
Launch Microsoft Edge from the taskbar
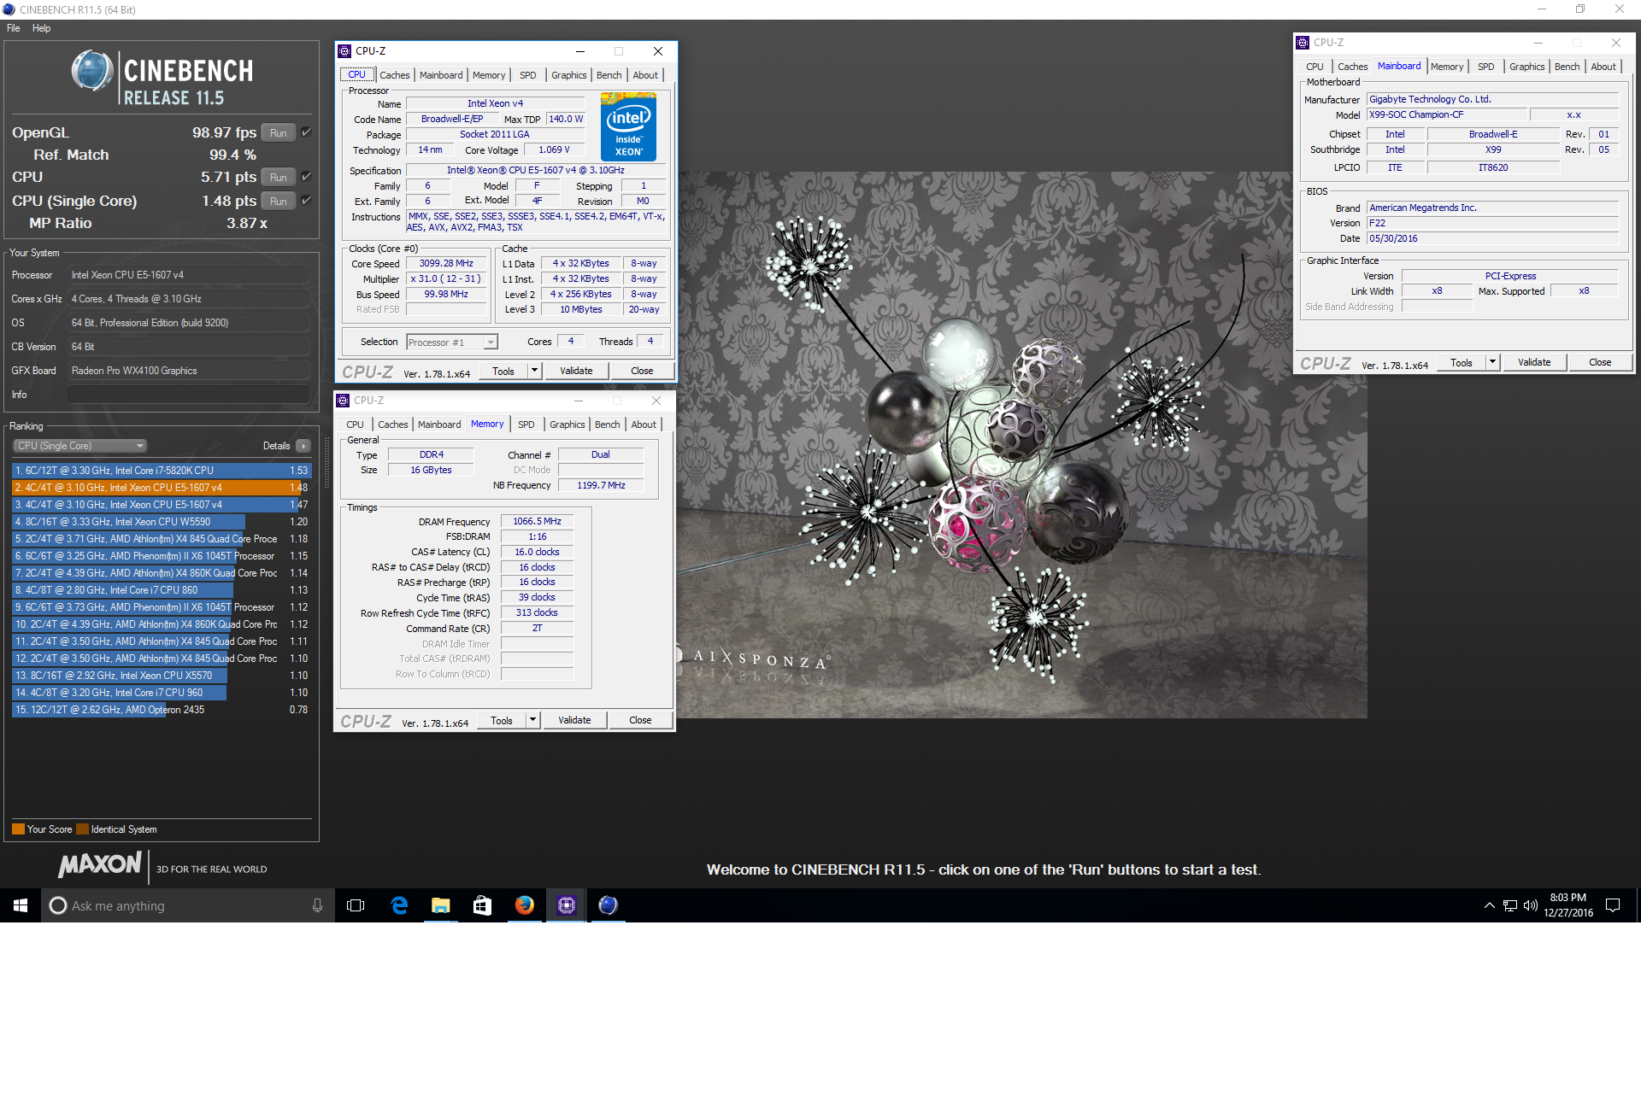(398, 905)
